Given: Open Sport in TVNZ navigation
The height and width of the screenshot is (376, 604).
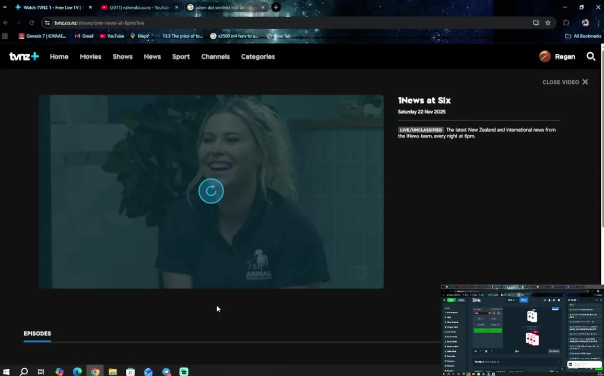Looking at the screenshot, I should (181, 56).
